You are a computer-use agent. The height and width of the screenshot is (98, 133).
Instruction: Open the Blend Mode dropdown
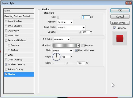click(x=71, y=28)
